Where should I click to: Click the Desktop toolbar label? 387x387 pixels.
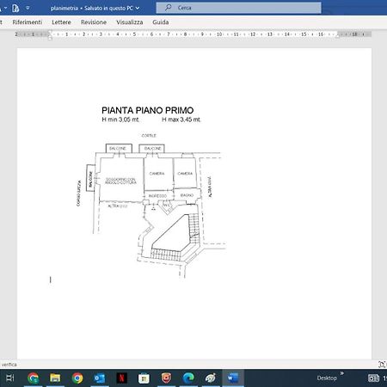pyautogui.click(x=327, y=378)
